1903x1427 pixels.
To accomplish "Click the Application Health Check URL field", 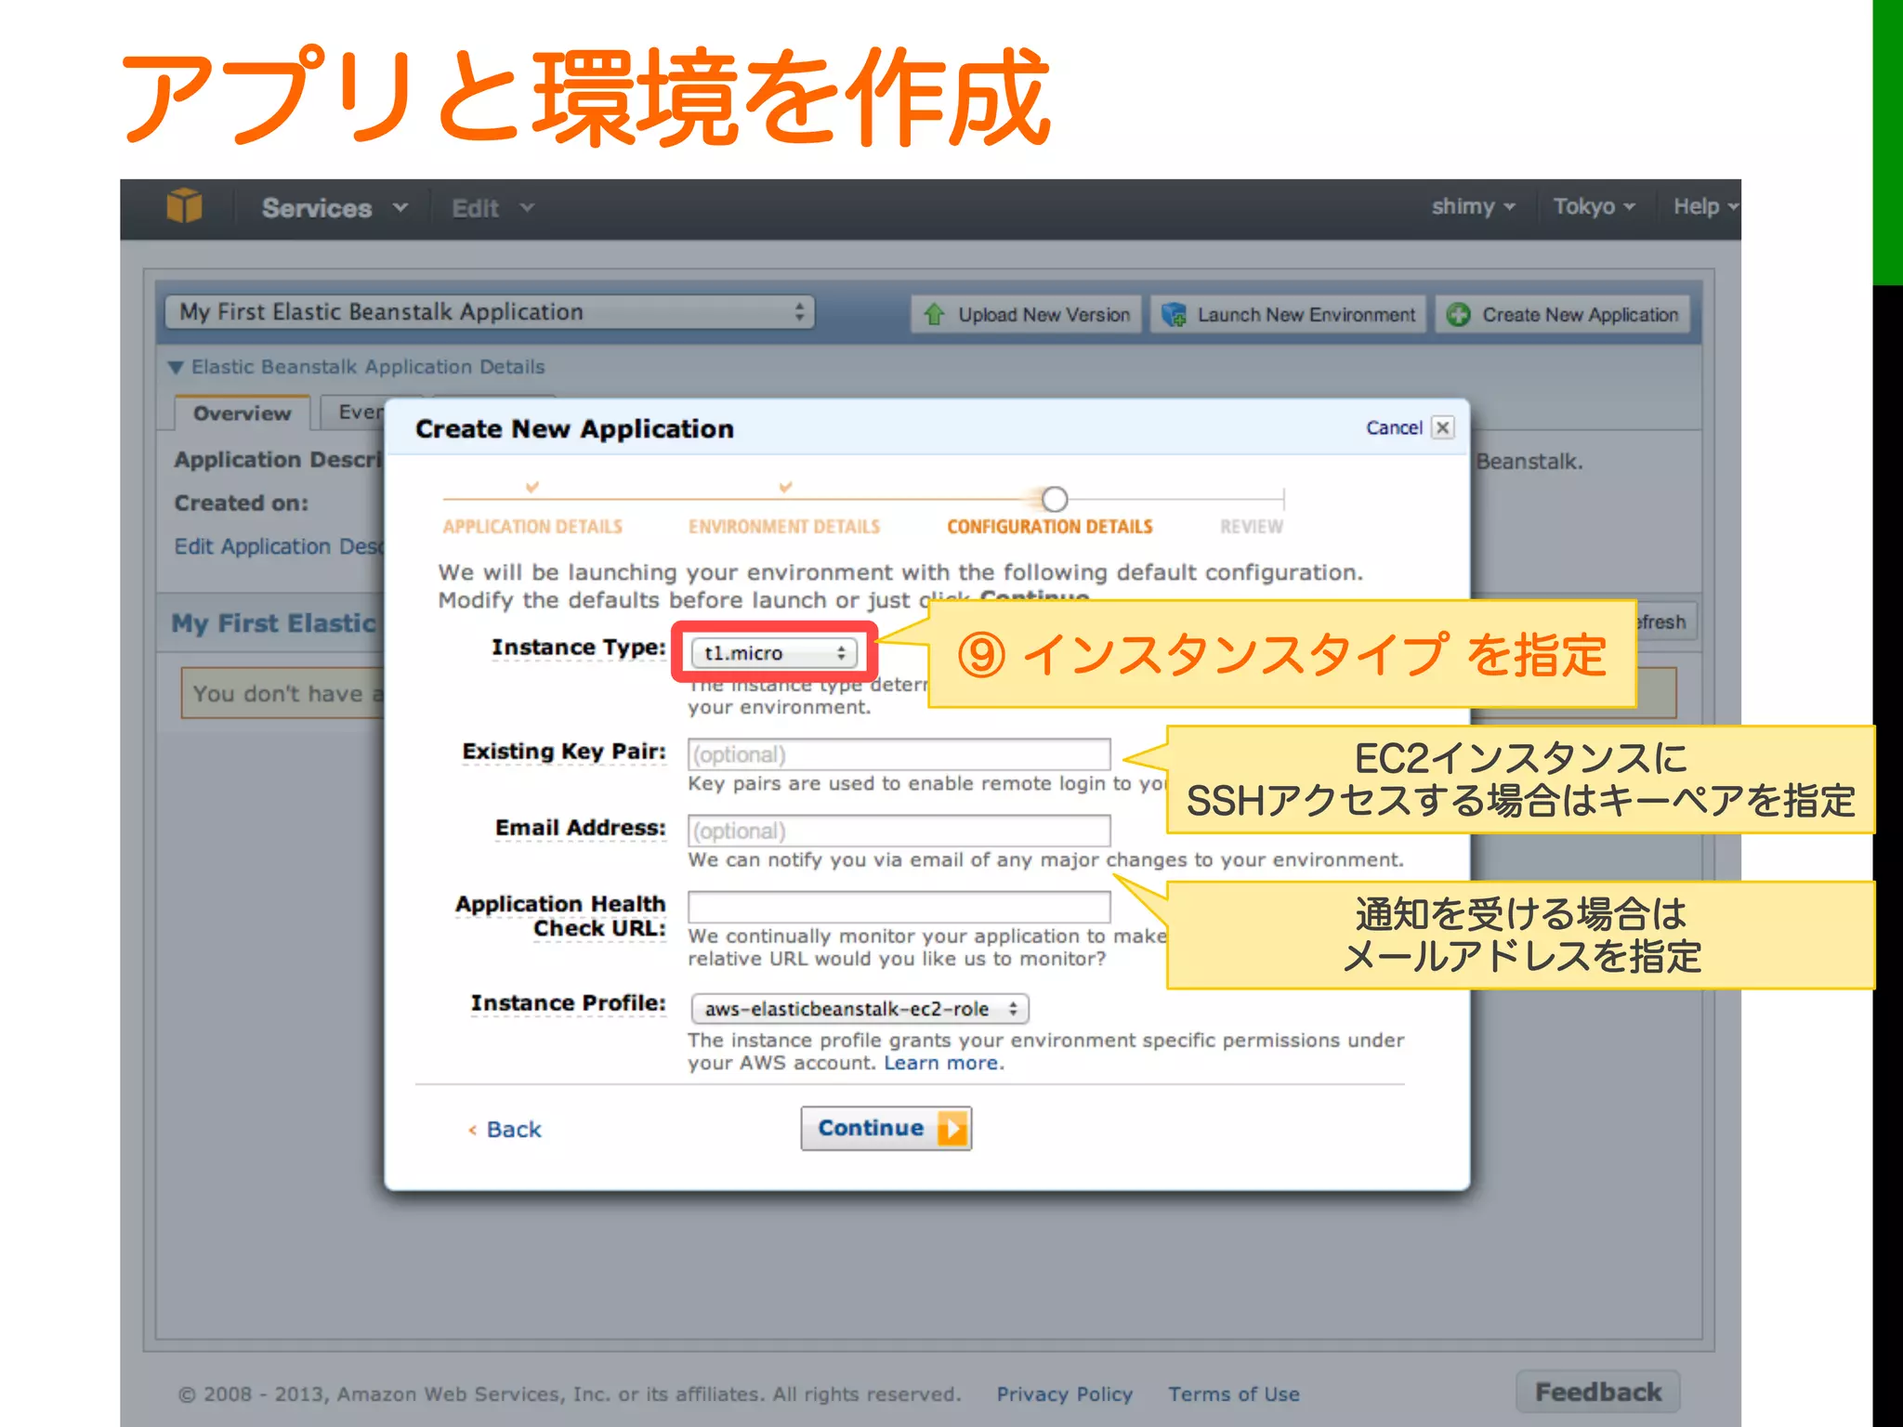I will pyautogui.click(x=899, y=907).
